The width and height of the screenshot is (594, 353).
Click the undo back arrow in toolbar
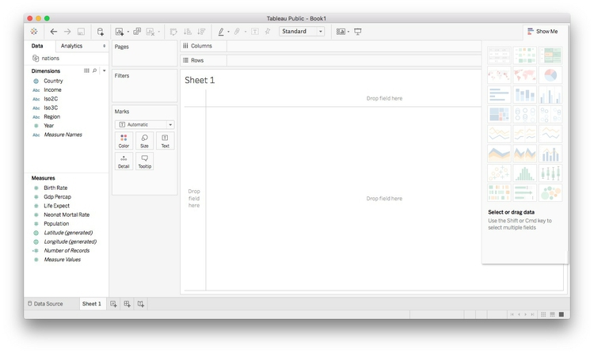coord(53,32)
